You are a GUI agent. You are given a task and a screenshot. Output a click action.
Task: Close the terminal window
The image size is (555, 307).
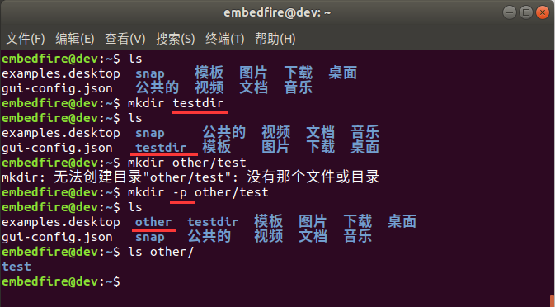pyautogui.click(x=543, y=12)
